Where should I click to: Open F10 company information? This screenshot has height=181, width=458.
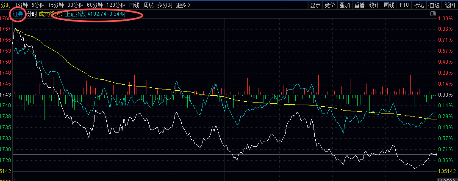tap(404, 5)
